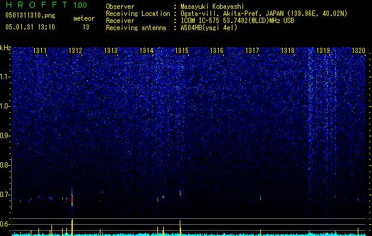Click the 'Observer' field label
The height and width of the screenshot is (236, 372).
(x=120, y=6)
